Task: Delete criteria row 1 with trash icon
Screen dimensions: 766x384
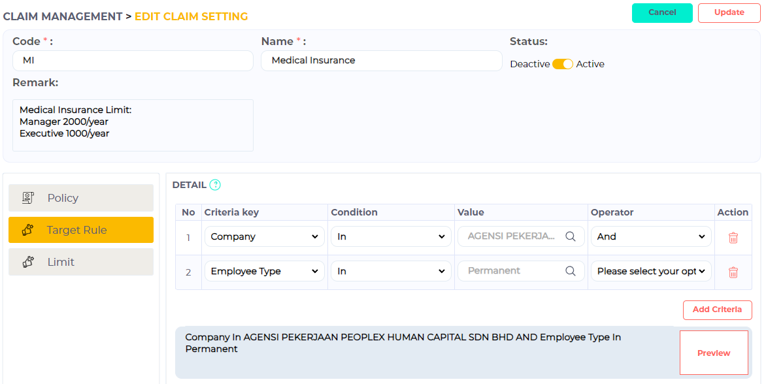Action: coord(733,237)
